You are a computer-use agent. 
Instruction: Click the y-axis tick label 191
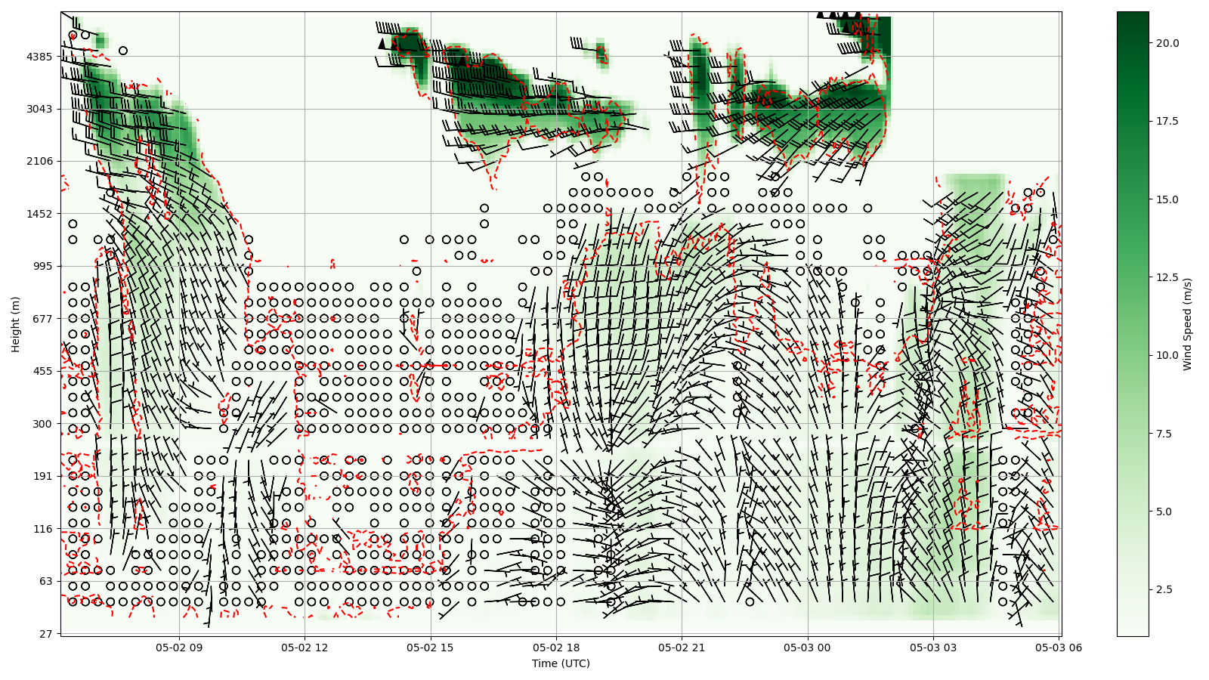42,476
